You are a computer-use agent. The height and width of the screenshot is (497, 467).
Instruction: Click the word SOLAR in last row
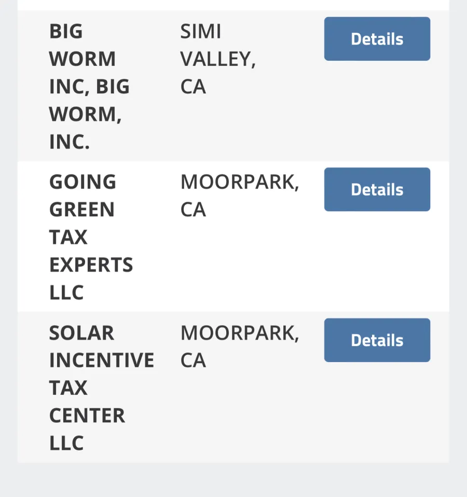[x=81, y=333]
